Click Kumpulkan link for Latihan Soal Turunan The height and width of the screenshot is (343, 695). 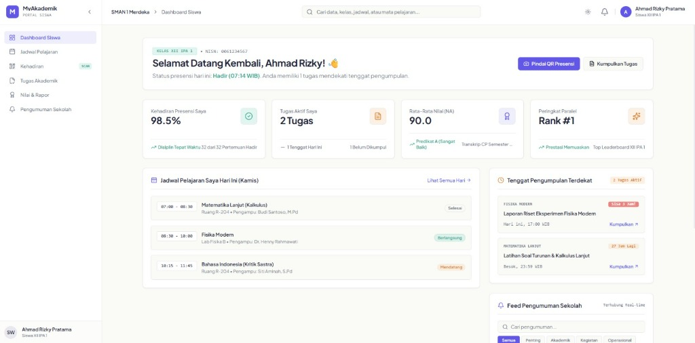coord(624,267)
